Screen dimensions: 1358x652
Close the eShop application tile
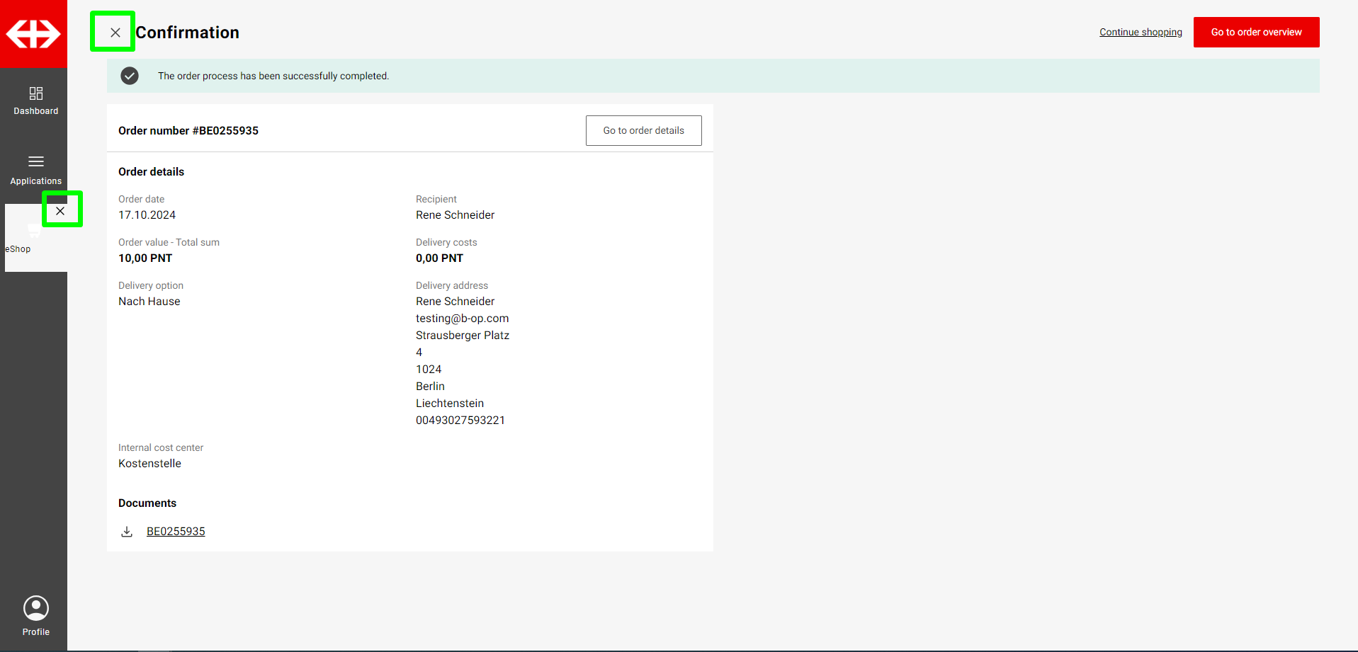(x=61, y=210)
